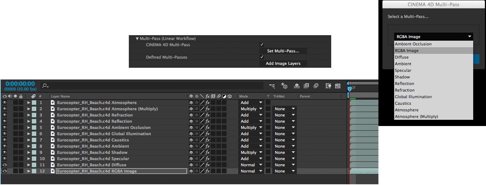Image resolution: width=486 pixels, height=185 pixels.
Task: Open Mode dropdown for Shadow layer
Action: click(251, 152)
